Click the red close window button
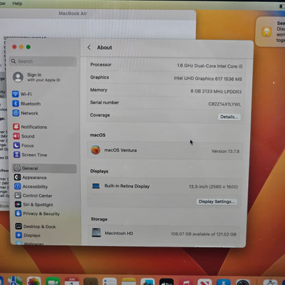Screen dimensions: 285x285 14,47
